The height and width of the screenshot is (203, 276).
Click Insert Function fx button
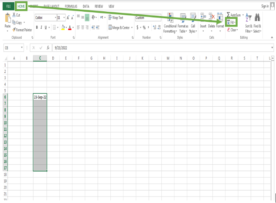click(48, 48)
